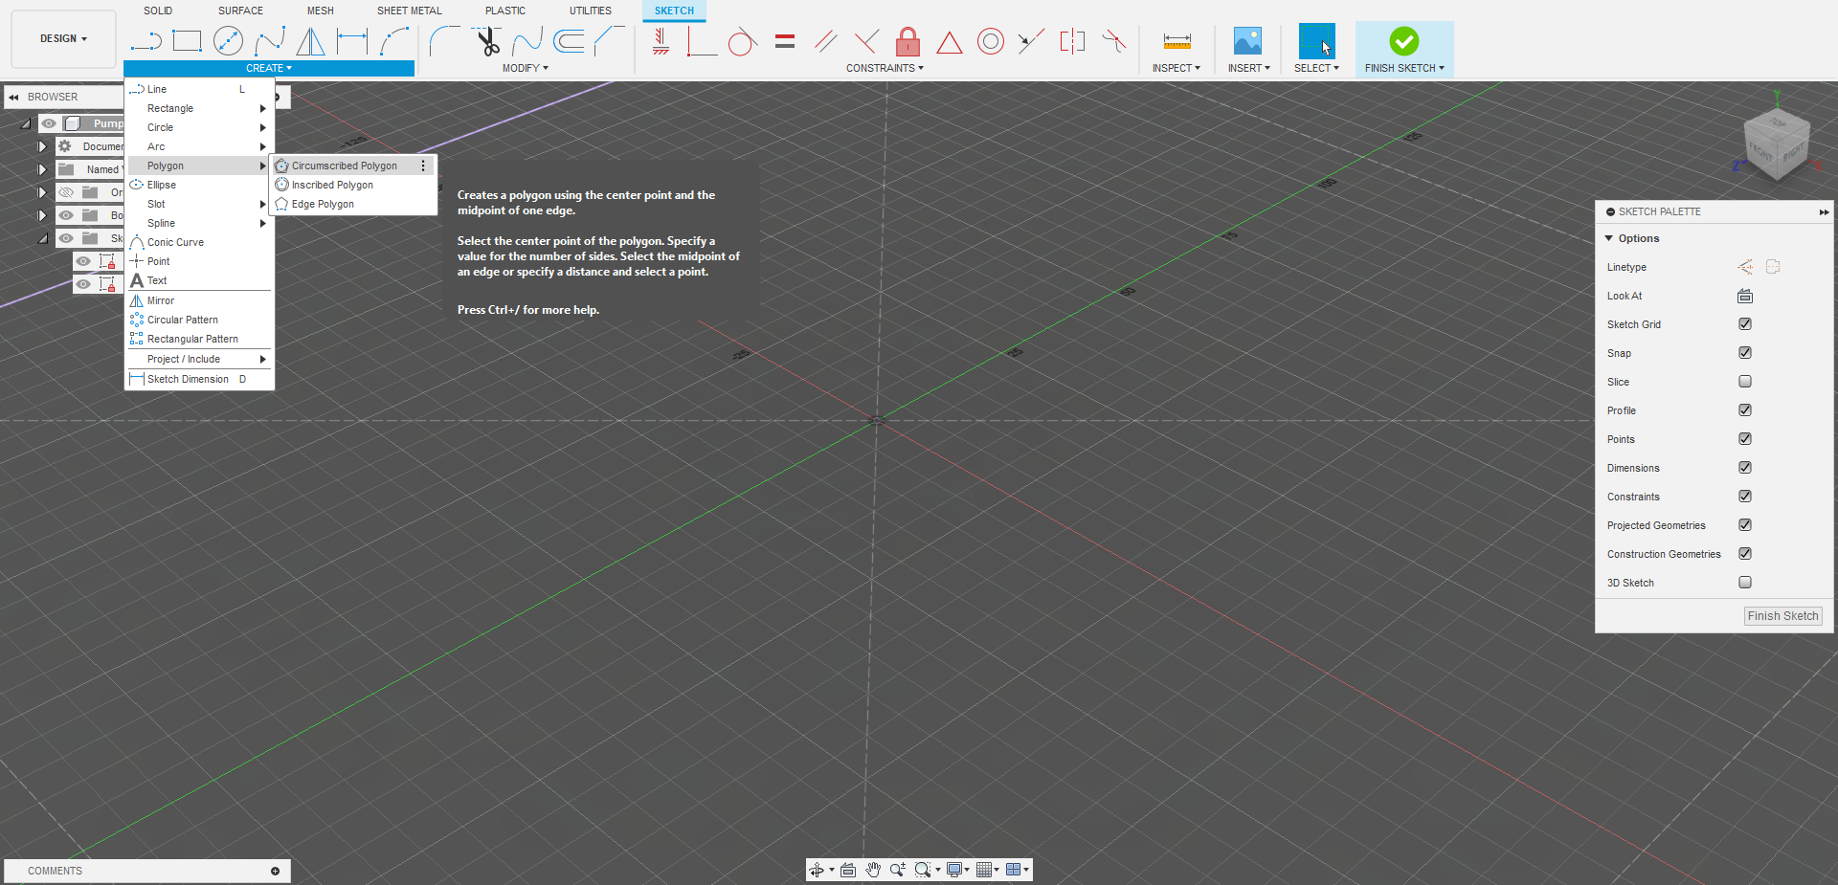This screenshot has height=885, width=1838.
Task: Switch to the SURFACE tab
Action: click(240, 11)
